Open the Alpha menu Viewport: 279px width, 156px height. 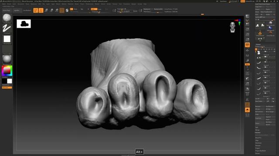tap(4, 4)
